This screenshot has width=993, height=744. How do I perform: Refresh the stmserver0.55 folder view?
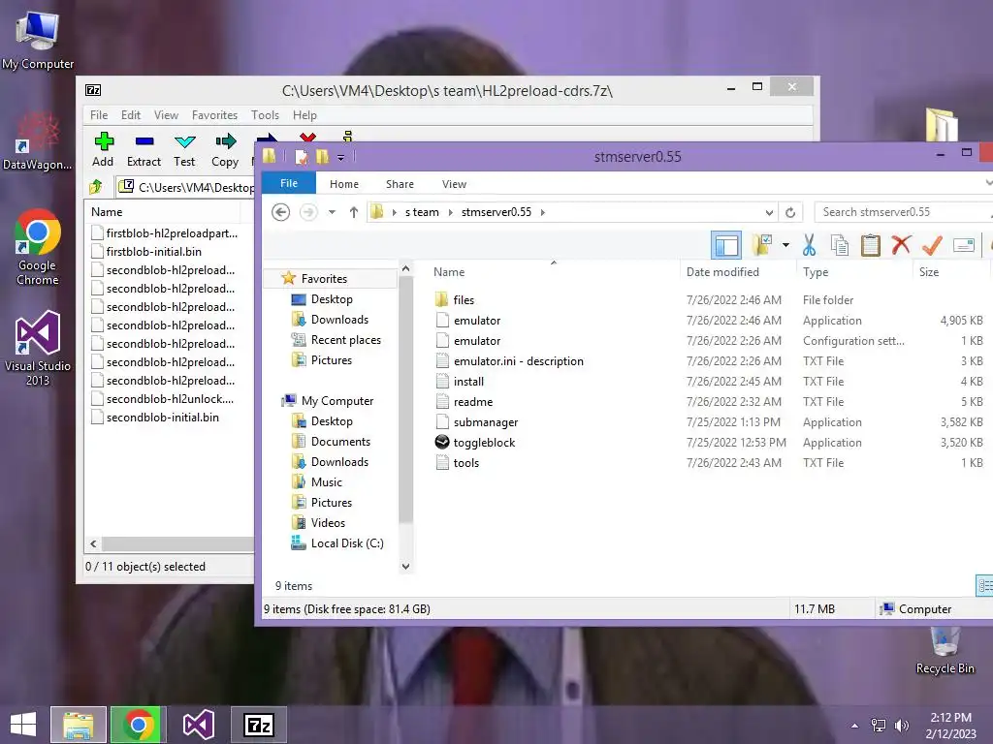click(790, 212)
